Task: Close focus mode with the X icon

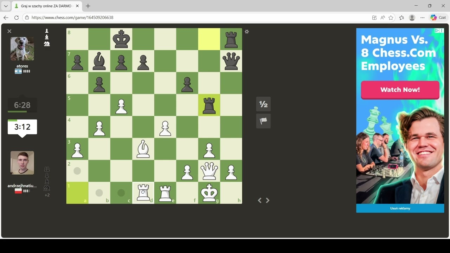Action: [x=9, y=31]
